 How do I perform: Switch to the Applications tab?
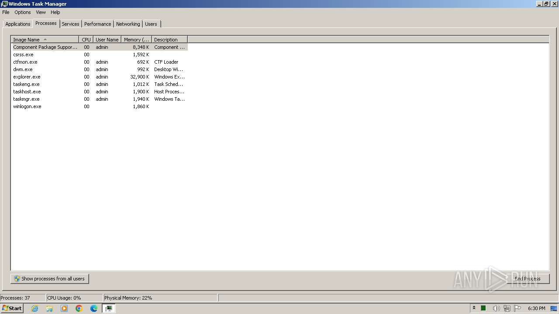click(18, 24)
